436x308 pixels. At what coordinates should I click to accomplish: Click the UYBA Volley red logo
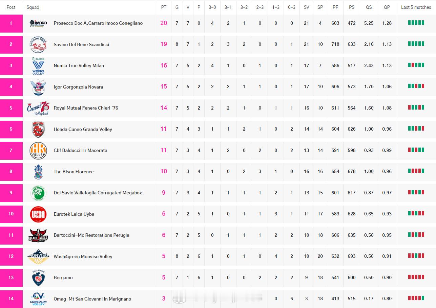coord(38,214)
